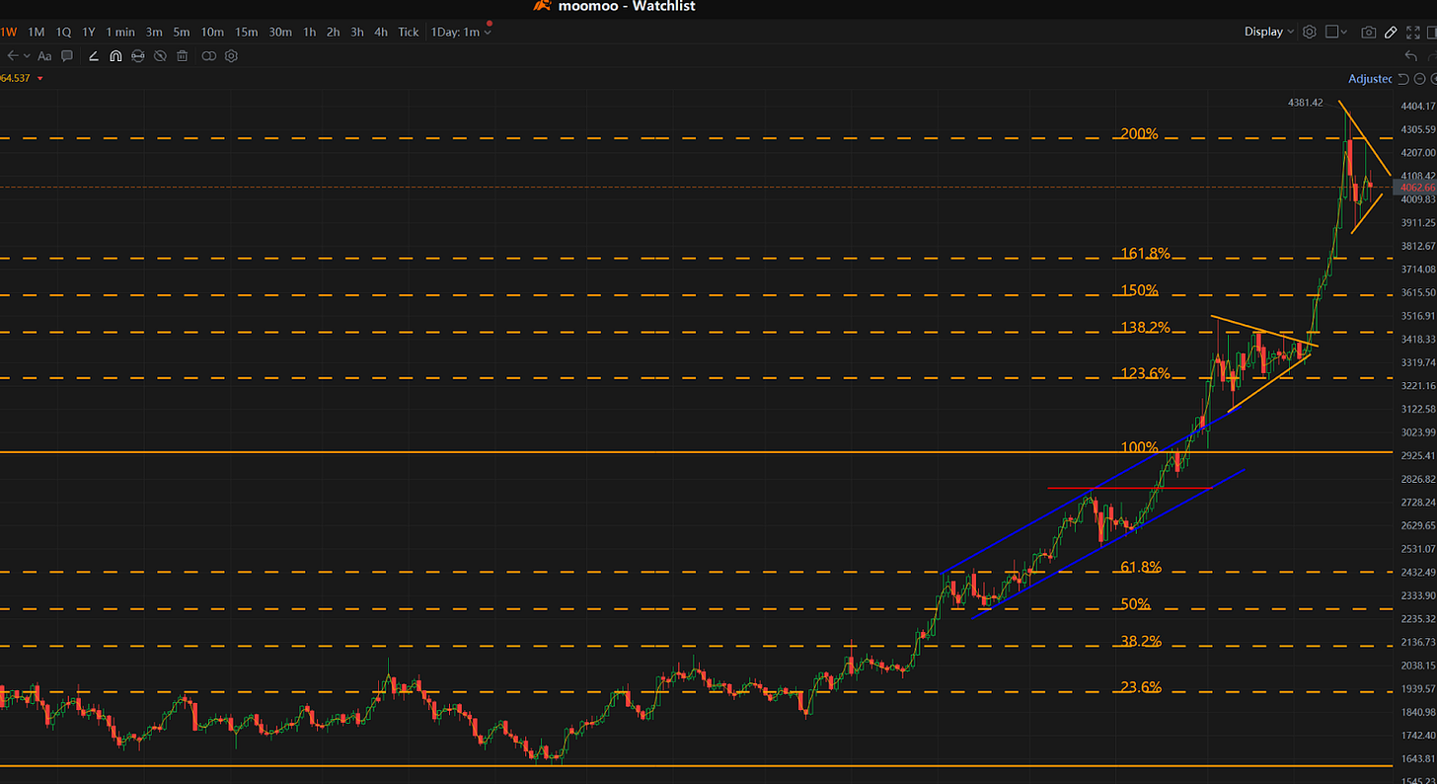The width and height of the screenshot is (1437, 784).
Task: Open the Display dropdown menu
Action: click(1269, 32)
